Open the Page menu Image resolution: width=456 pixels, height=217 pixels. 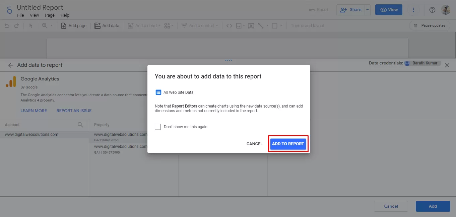[x=50, y=15]
